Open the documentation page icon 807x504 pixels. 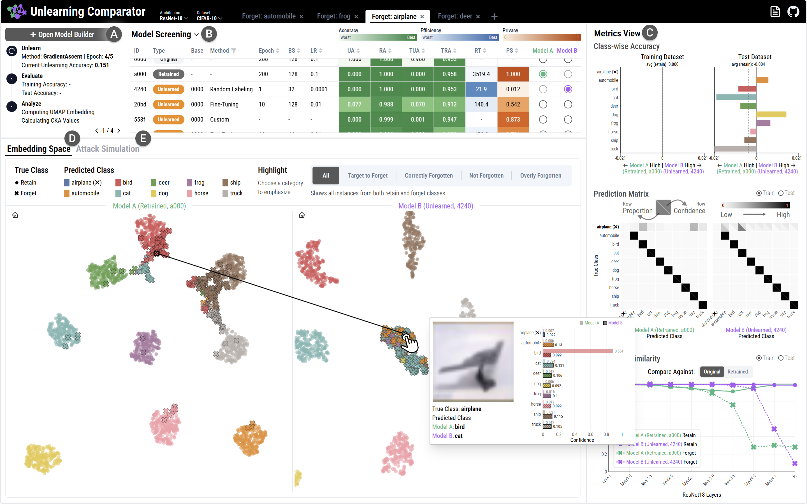tap(775, 12)
